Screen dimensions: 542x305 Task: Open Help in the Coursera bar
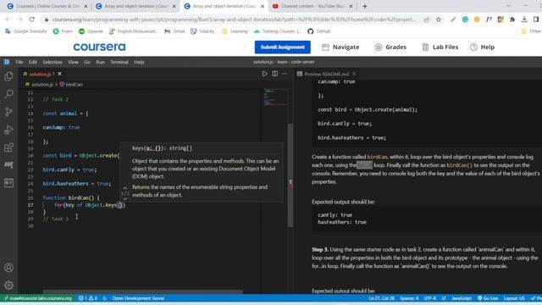tap(483, 47)
